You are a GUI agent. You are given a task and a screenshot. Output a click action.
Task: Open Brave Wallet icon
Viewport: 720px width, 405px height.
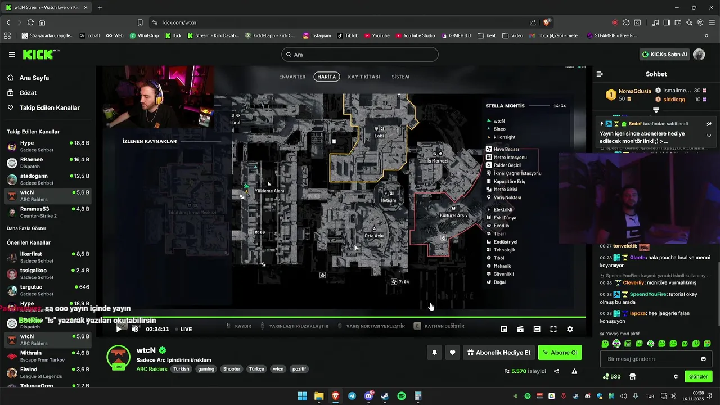click(678, 22)
